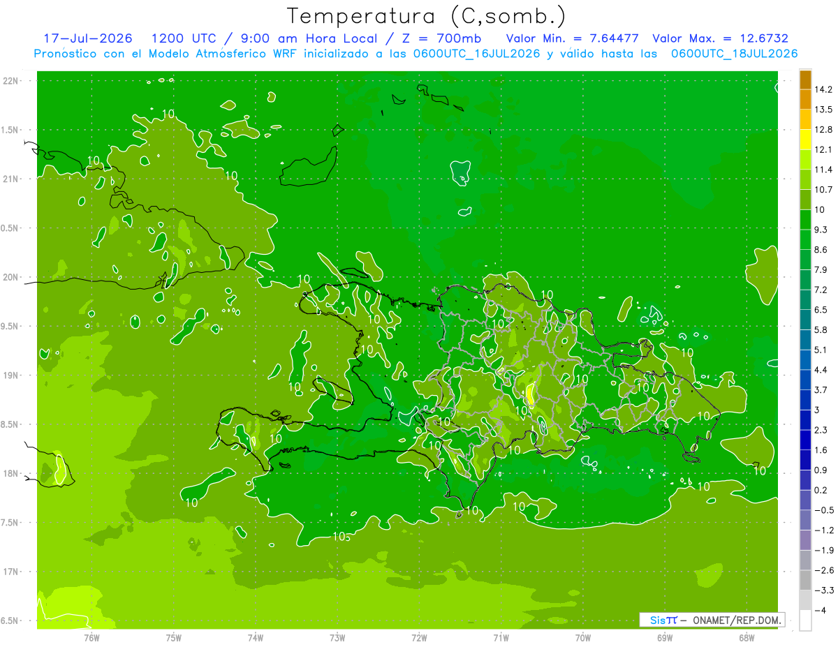Click the '18N' latitude label
This screenshot has height=647, width=838.
coord(10,474)
